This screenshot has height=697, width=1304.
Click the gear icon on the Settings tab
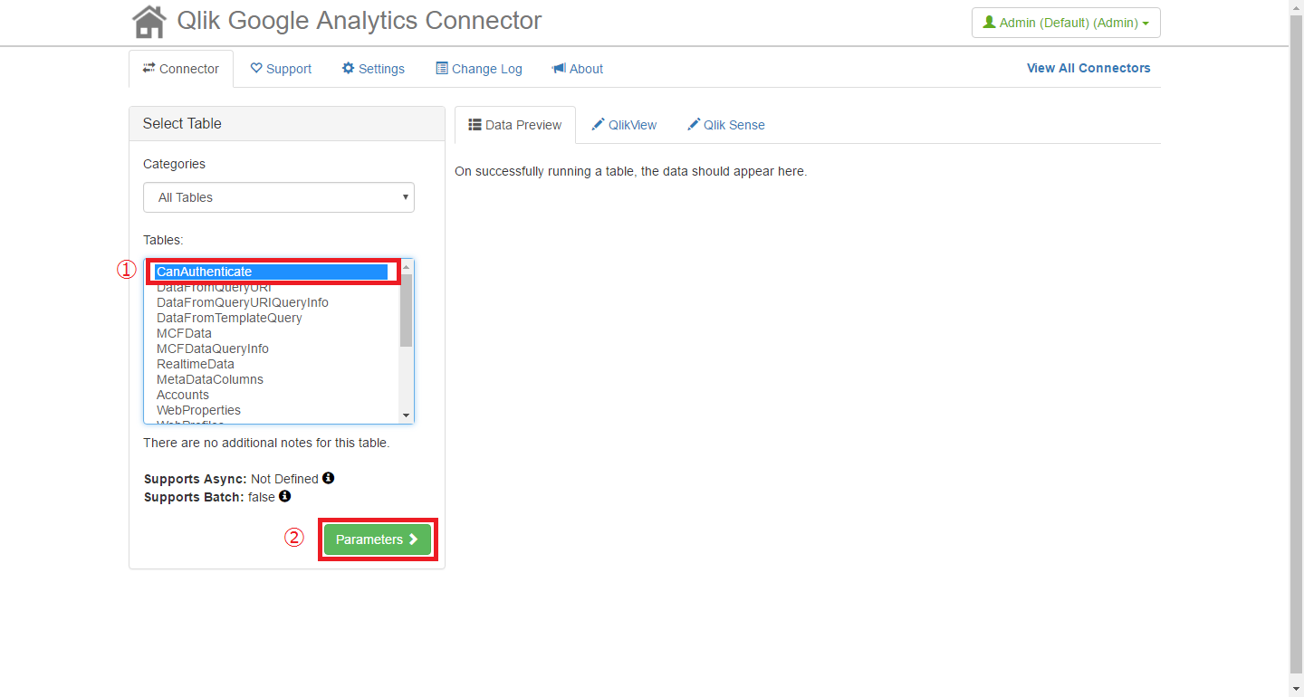point(348,69)
